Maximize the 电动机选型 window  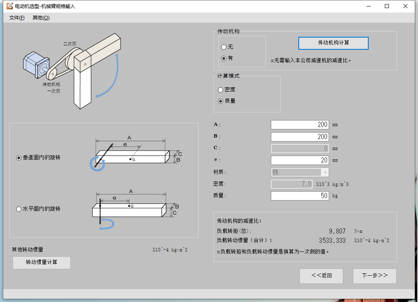pos(387,6)
